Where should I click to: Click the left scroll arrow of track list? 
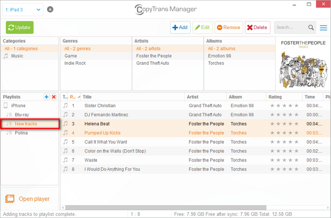[63, 208]
